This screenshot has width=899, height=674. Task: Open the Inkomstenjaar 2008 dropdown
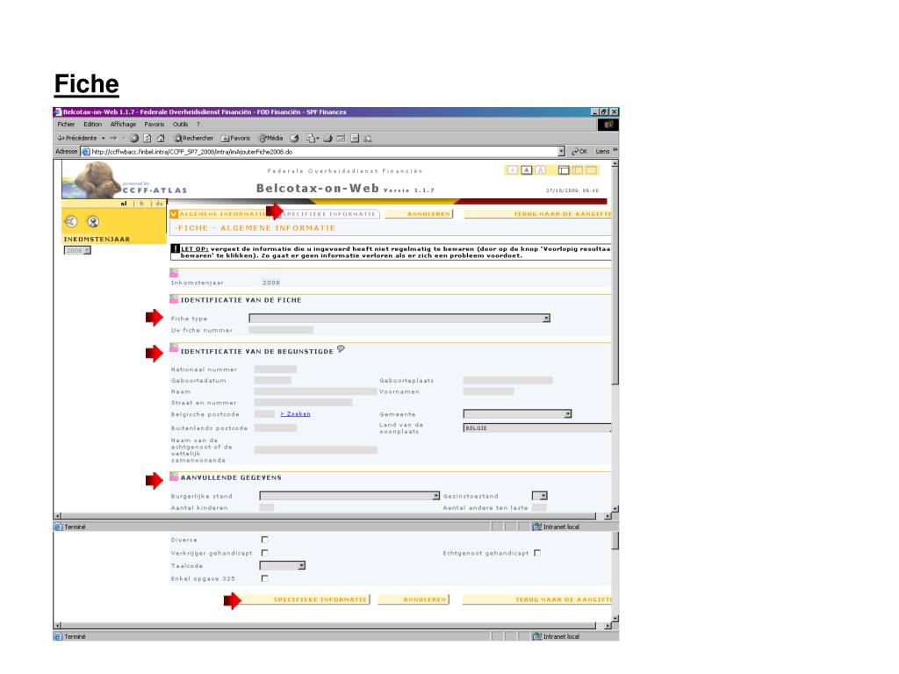[x=77, y=250]
